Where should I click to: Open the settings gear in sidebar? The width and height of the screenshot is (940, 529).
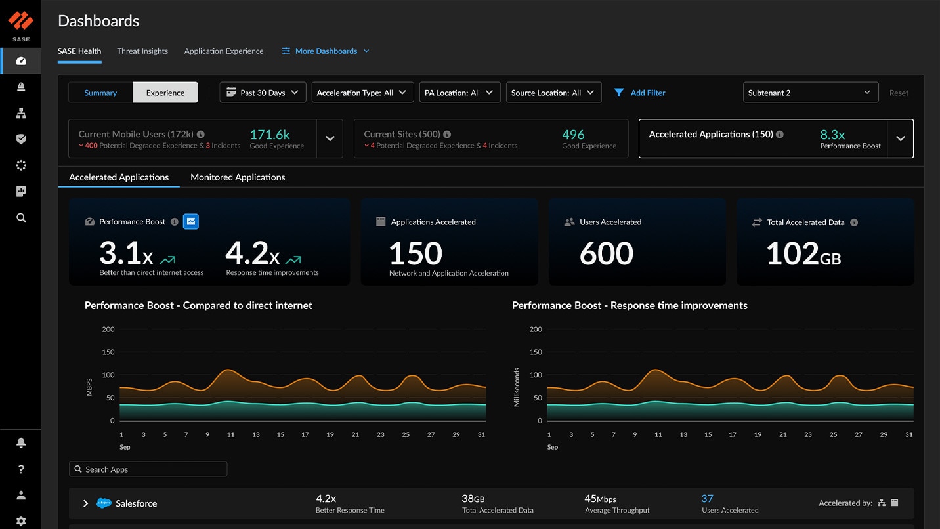click(21, 521)
